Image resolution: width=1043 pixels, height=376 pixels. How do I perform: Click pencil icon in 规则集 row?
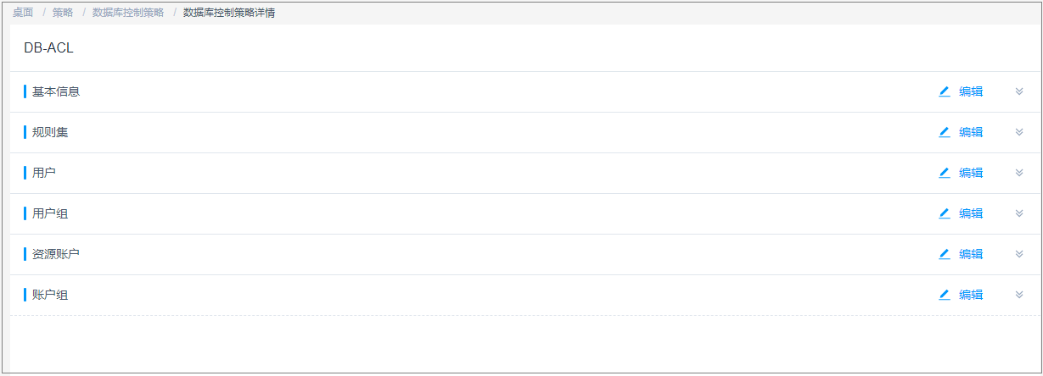pyautogui.click(x=944, y=132)
